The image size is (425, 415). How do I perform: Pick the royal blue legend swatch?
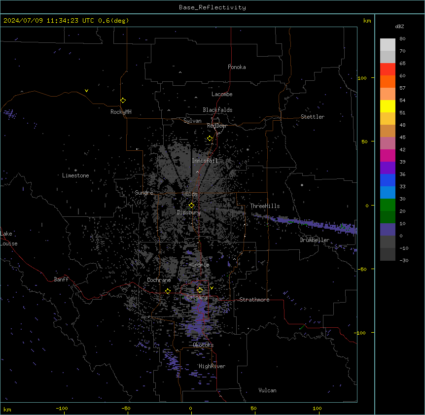[x=388, y=180]
